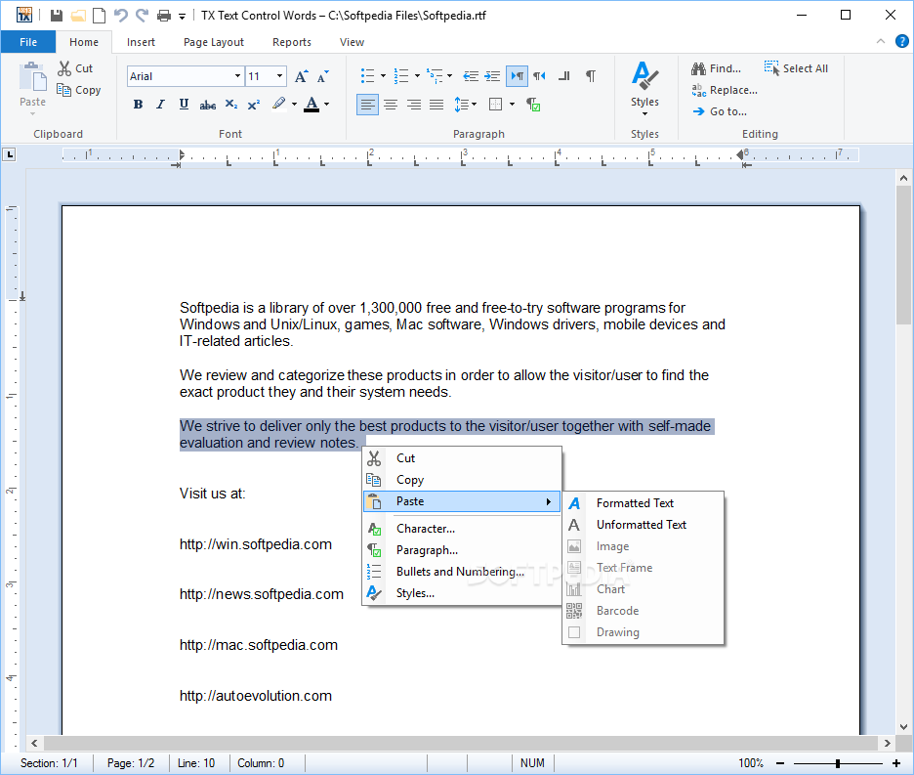Align text right
Viewport: 914px width, 775px height.
coord(414,105)
